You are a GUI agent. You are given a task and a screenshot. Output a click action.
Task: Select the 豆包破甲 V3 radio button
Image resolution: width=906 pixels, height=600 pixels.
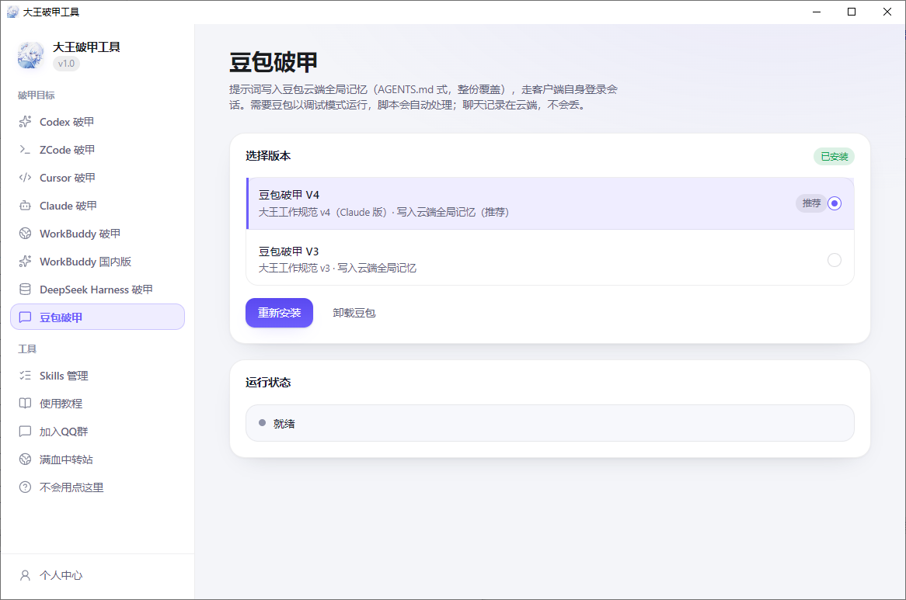click(x=835, y=260)
